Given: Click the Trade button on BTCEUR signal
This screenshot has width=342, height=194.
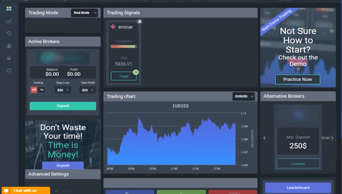Looking at the screenshot, I should (x=124, y=76).
